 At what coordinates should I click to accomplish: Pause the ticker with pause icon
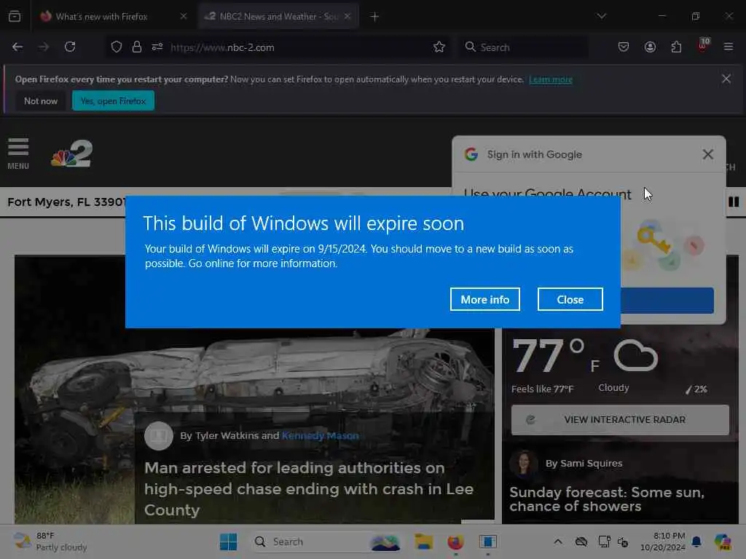[734, 202]
